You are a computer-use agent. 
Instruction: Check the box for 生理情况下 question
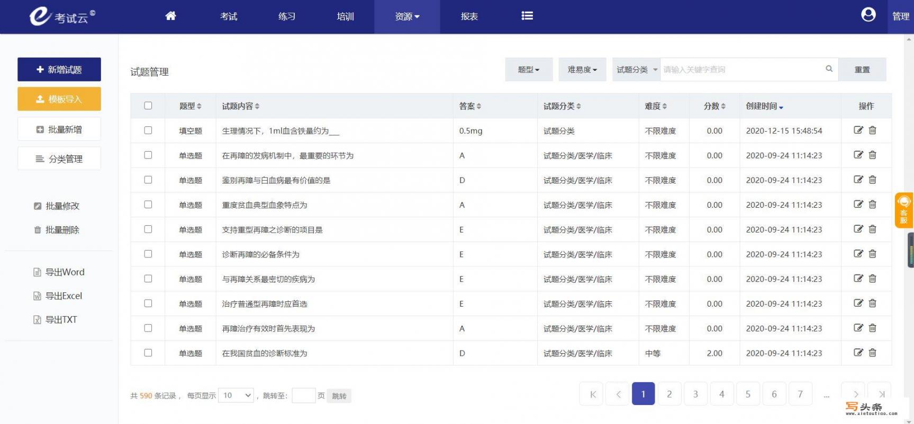pos(148,130)
